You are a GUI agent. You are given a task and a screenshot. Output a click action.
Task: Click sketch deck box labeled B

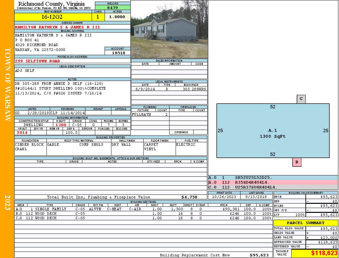coord(297,162)
